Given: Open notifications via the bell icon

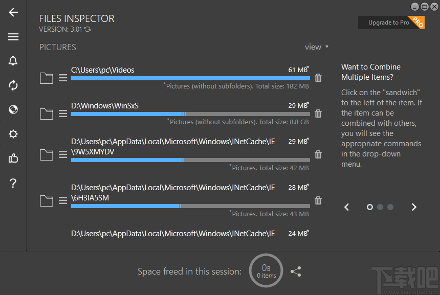Looking at the screenshot, I should click(x=13, y=61).
